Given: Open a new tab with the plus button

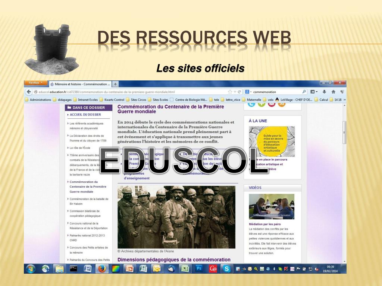Looking at the screenshot, I should (115, 84).
